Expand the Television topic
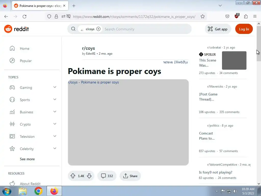The width and height of the screenshot is (261, 196). 55,136
